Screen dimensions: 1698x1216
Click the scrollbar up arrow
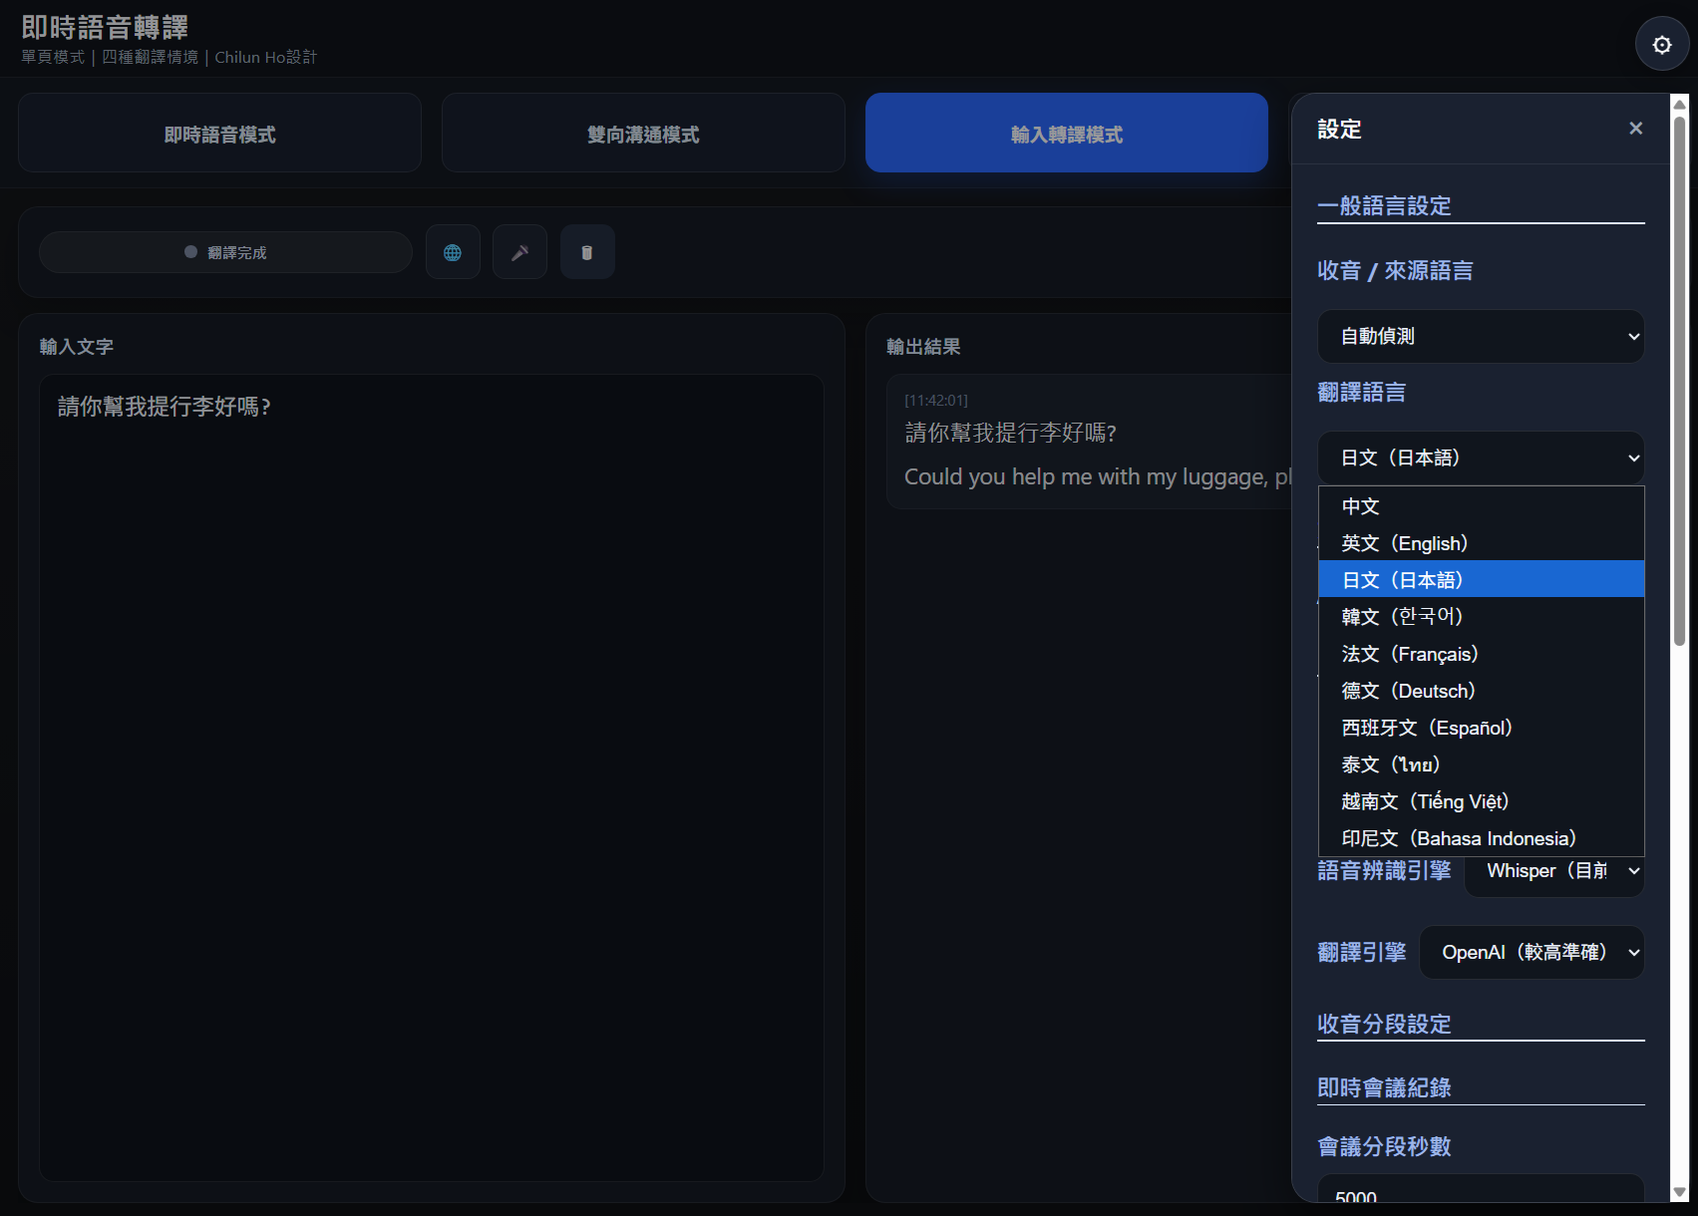pos(1679,104)
